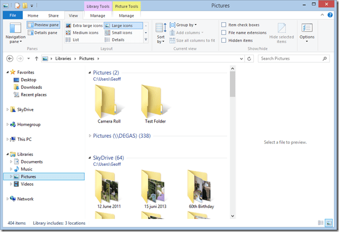This screenshot has height=232, width=339.
Task: Select the Documents library
Action: tap(32, 162)
